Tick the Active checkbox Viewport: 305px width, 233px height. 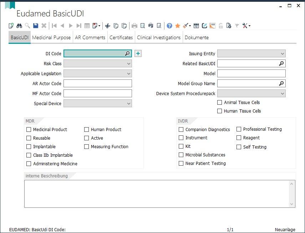[x=86, y=138]
